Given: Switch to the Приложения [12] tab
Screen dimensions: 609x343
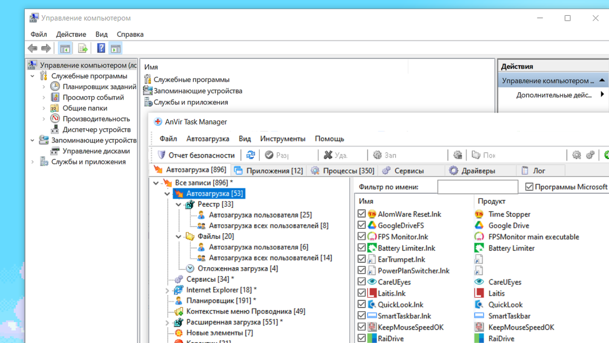Looking at the screenshot, I should tap(268, 171).
